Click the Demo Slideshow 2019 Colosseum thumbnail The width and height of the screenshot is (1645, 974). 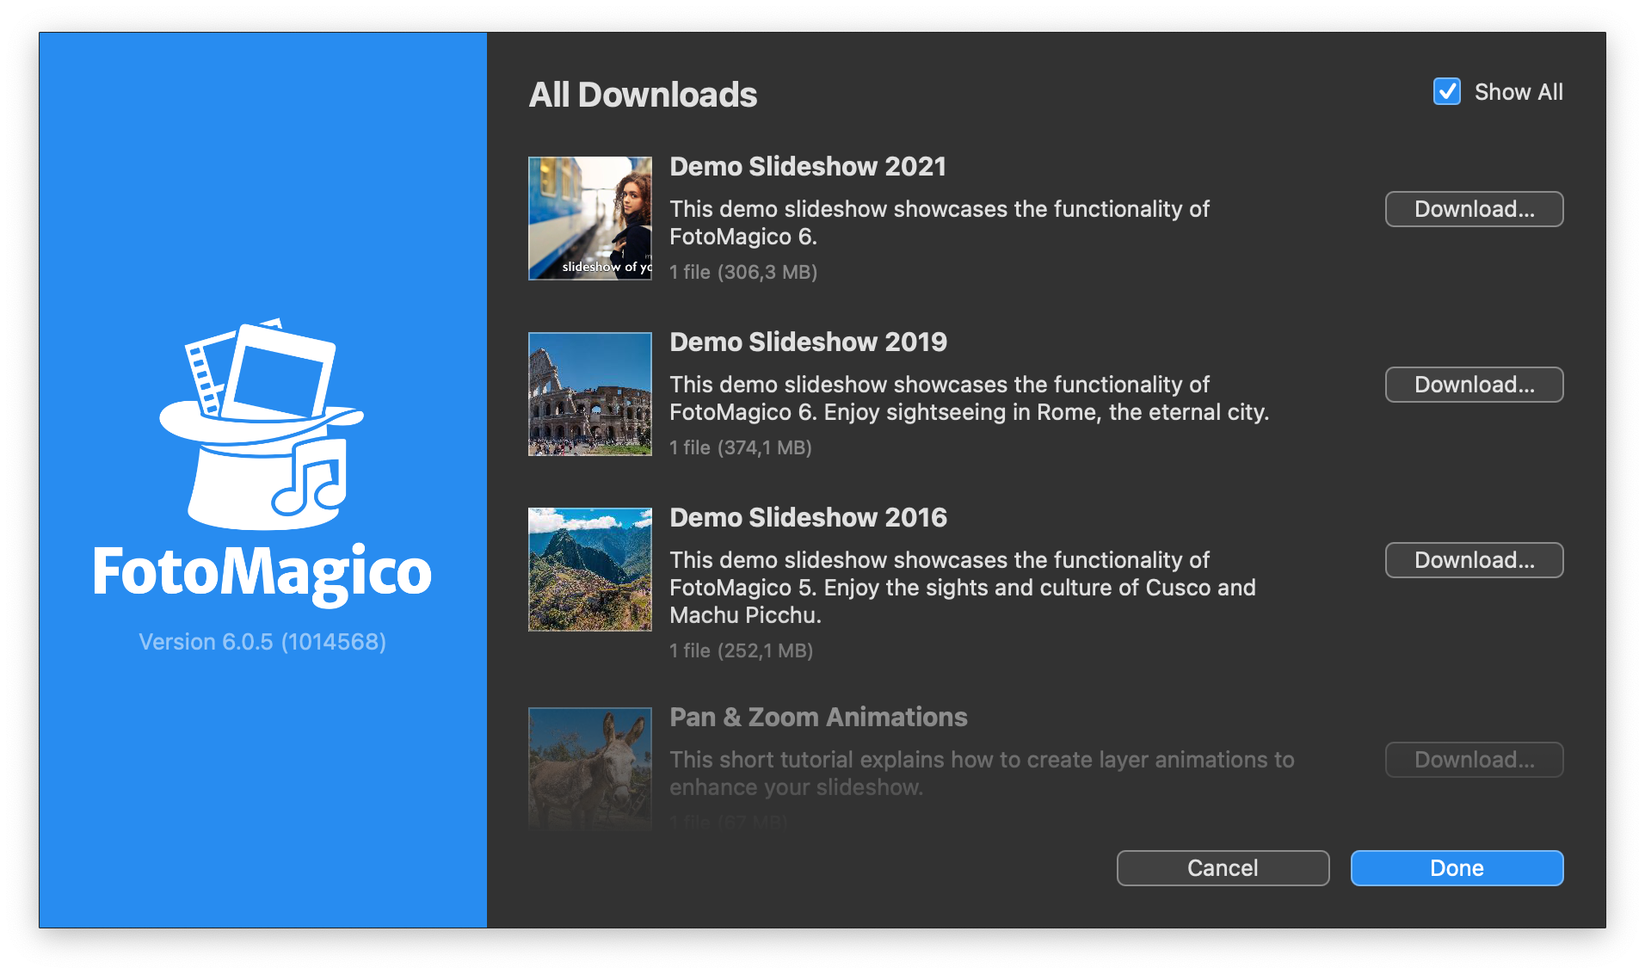589,394
